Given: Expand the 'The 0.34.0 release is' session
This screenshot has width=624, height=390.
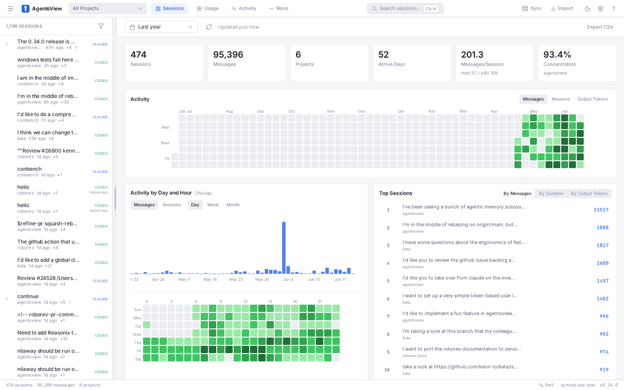Looking at the screenshot, I should [7, 44].
